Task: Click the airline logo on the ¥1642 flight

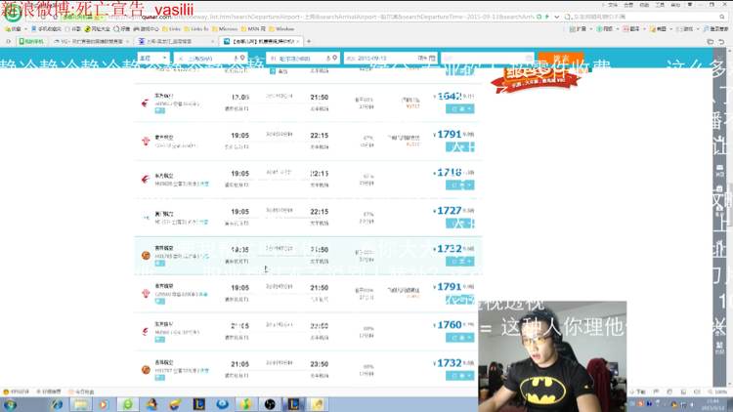Action: [x=146, y=101]
